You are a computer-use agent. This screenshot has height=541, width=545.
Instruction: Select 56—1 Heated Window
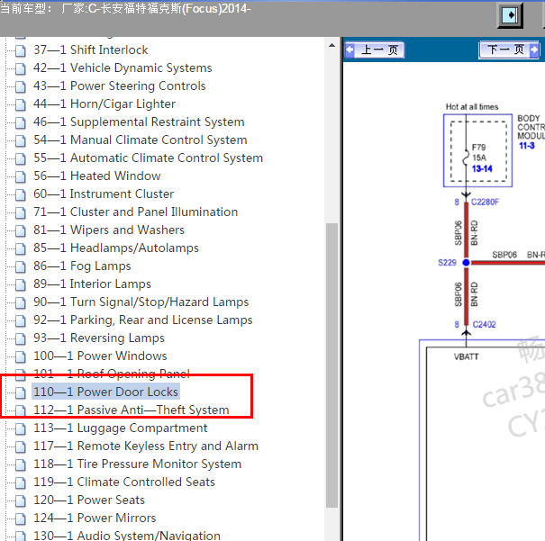pos(97,176)
